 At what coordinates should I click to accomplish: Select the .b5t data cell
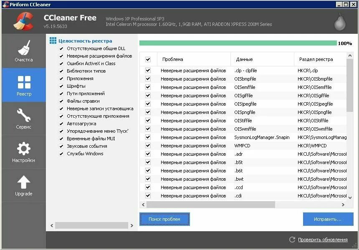238,162
